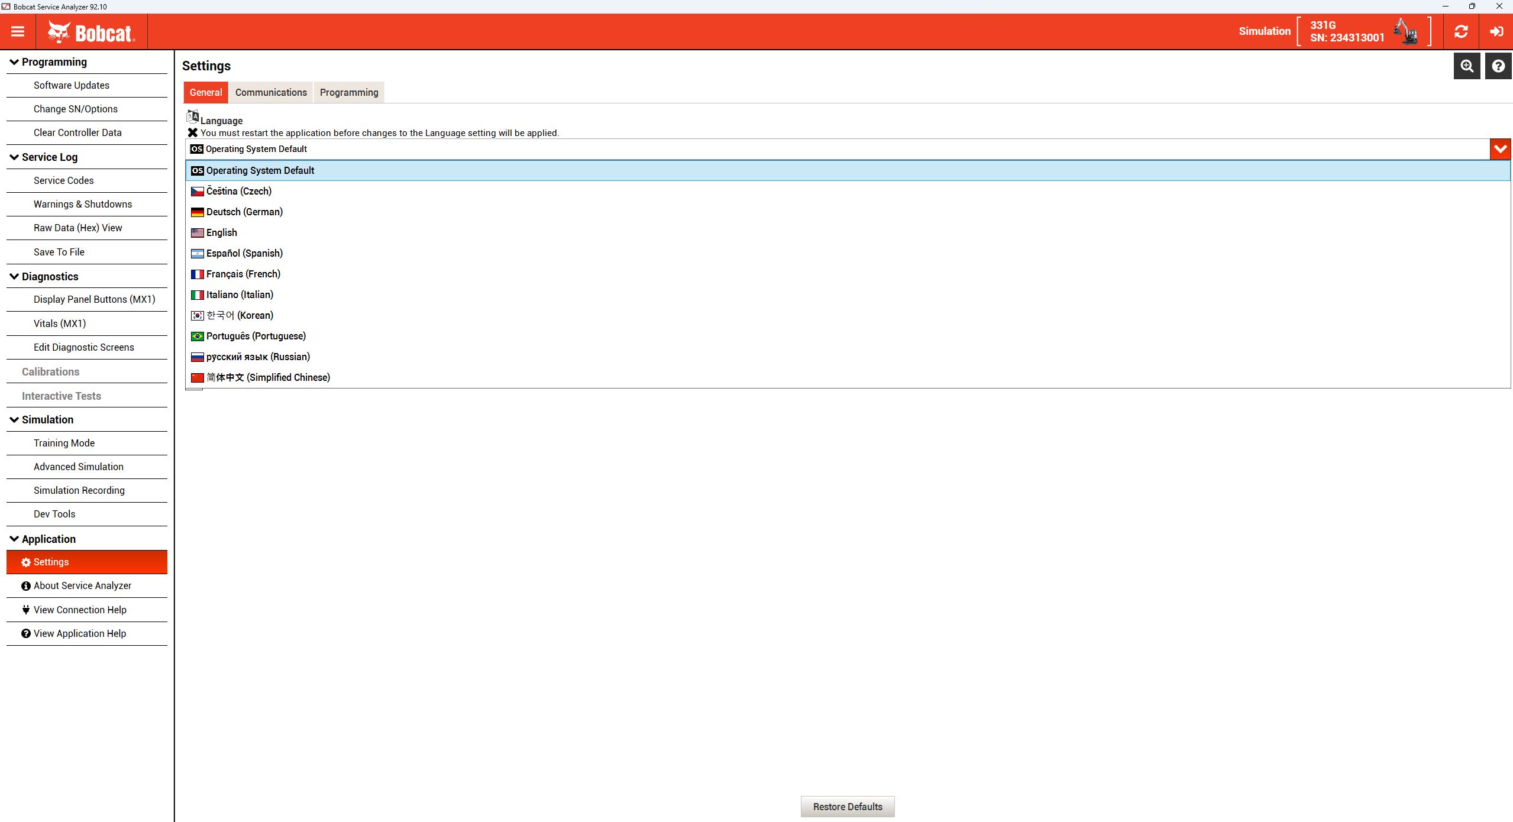Click the Restore Defaults button
The width and height of the screenshot is (1513, 822).
(847, 807)
